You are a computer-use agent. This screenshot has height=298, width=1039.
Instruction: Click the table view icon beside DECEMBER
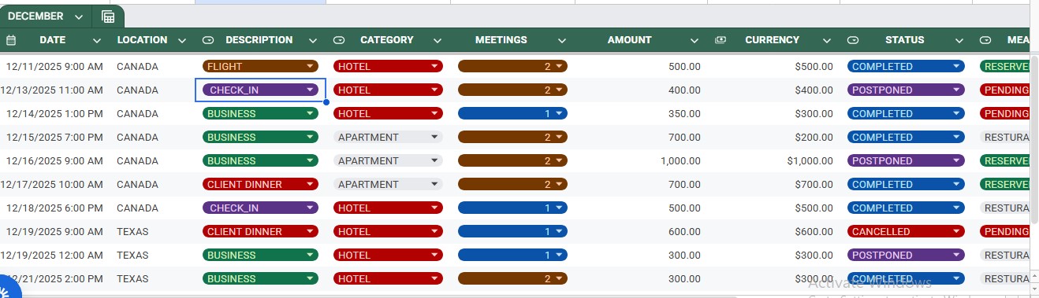click(x=108, y=17)
